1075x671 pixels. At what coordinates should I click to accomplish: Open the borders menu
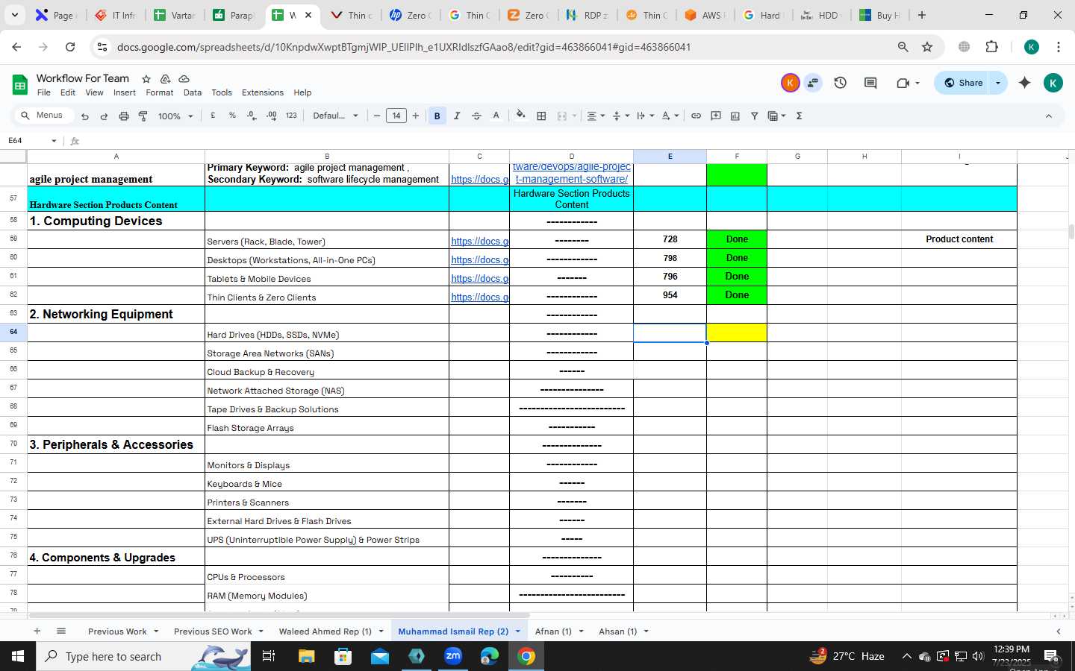point(542,116)
